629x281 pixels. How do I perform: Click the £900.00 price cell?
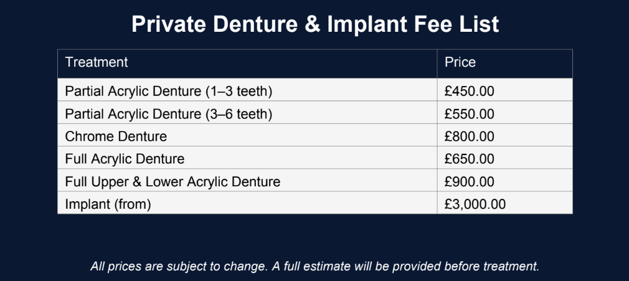pos(470,182)
